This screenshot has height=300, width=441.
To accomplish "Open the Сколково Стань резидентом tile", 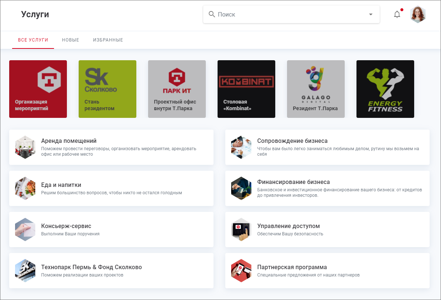I will (107, 89).
